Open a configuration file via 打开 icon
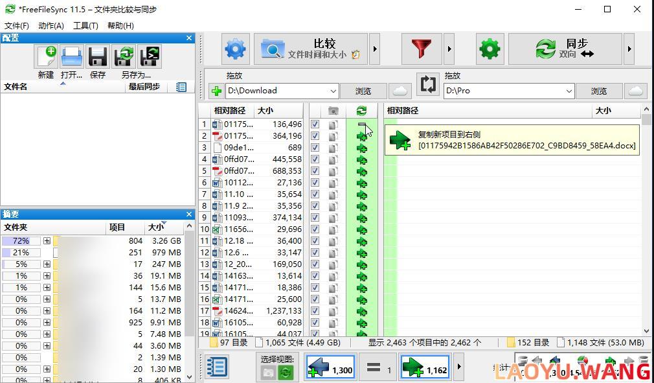Image resolution: width=654 pixels, height=383 pixels. (72, 57)
